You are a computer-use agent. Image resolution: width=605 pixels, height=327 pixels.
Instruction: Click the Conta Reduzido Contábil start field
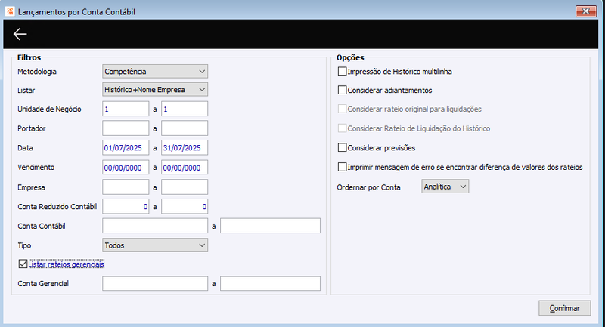[126, 206]
